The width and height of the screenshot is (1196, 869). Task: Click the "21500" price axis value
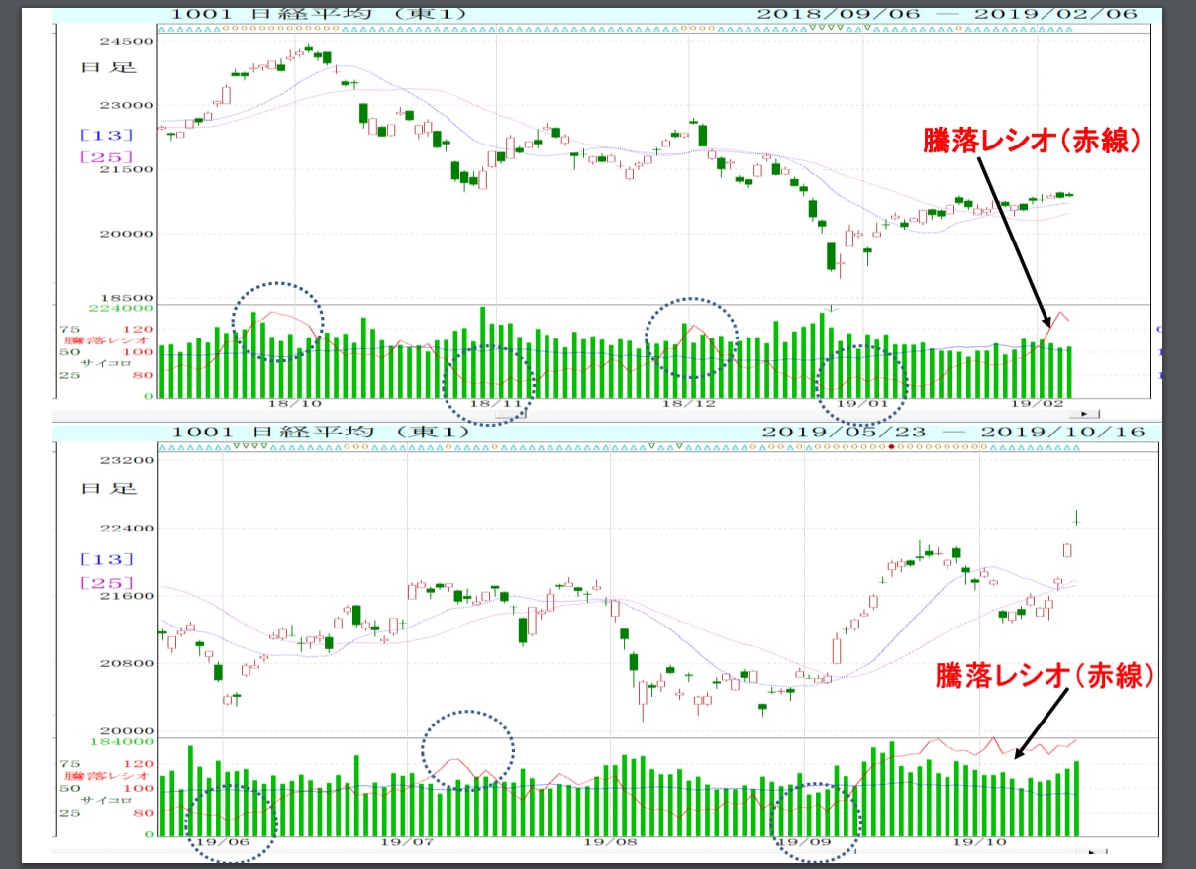pyautogui.click(x=128, y=169)
